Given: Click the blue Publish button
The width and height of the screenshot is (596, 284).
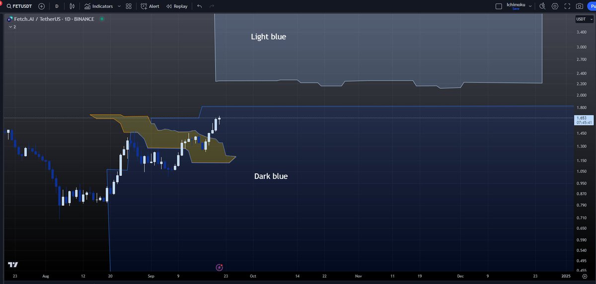Looking at the screenshot, I should click(x=592, y=6).
